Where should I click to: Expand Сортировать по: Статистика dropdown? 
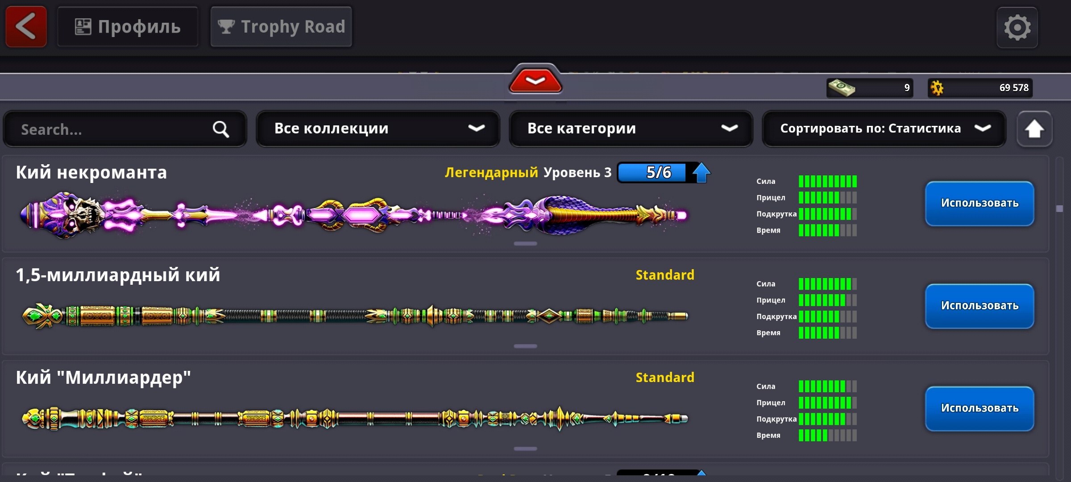(x=884, y=129)
